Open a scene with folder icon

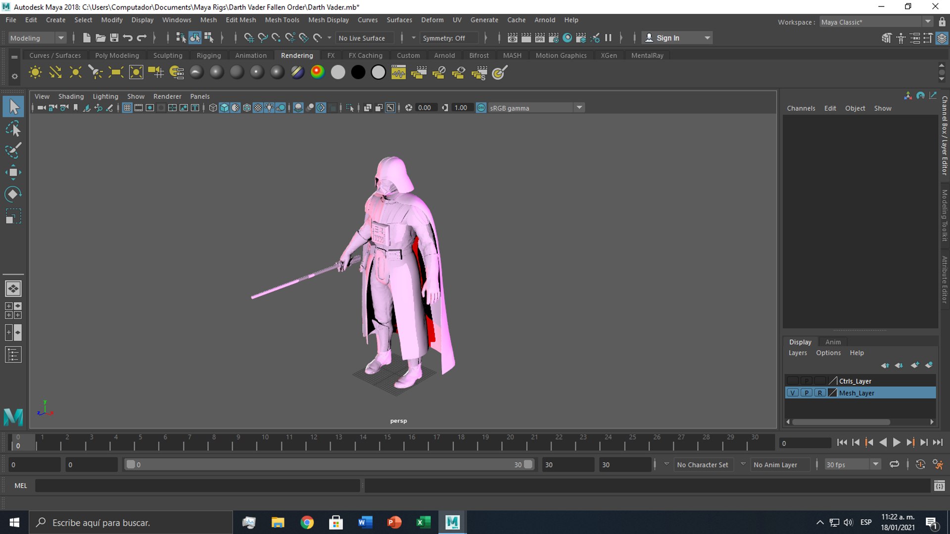(100, 38)
